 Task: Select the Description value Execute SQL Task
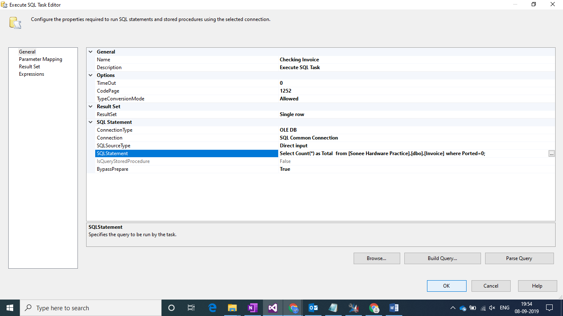(300, 67)
